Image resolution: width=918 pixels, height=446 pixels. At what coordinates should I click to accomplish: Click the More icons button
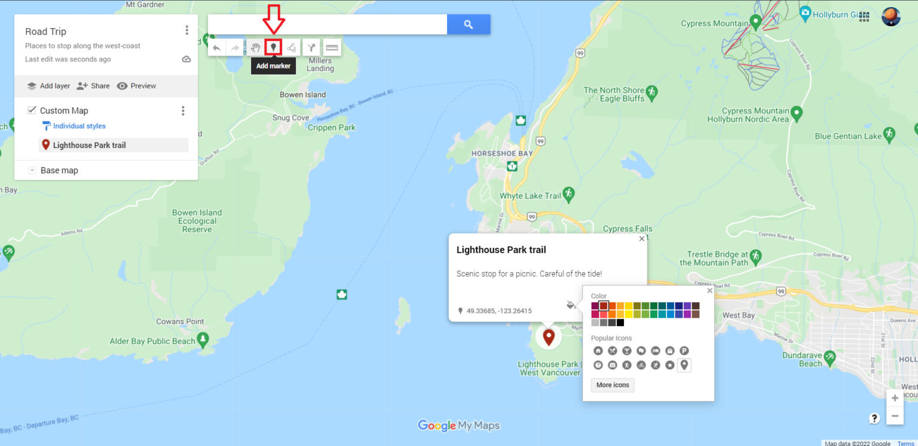pos(612,385)
